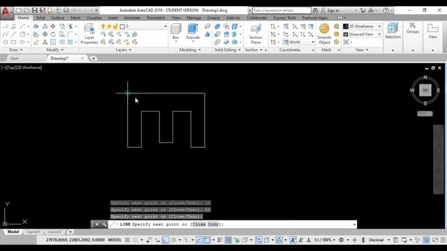Screen dimensions: 447x251
Task: Click the Array tool in Modify panel
Action: click(70, 42)
